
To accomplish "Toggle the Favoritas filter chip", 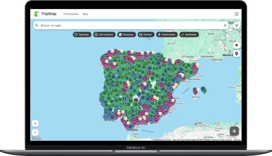I will coord(82,35).
